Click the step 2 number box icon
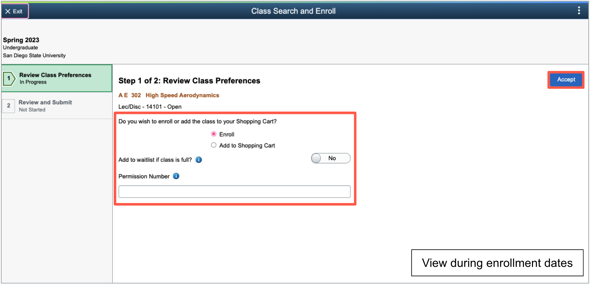This screenshot has height=285, width=590. (x=9, y=105)
